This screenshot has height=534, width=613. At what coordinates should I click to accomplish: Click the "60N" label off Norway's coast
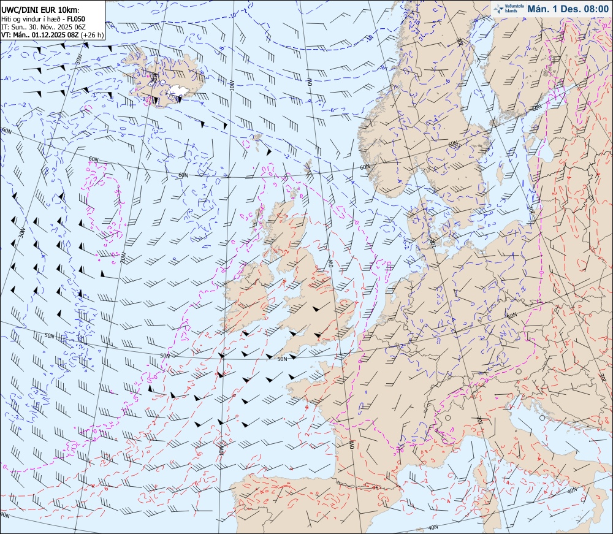[364, 167]
